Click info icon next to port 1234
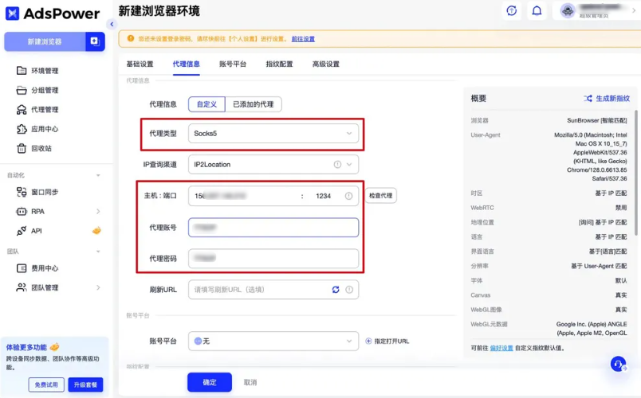Viewport: 641px width, 398px height. [348, 196]
